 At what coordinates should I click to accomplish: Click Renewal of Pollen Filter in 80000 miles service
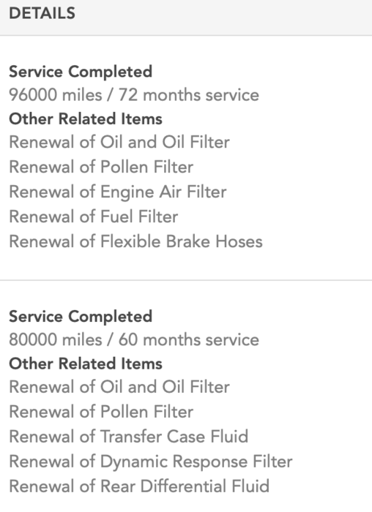tap(101, 412)
